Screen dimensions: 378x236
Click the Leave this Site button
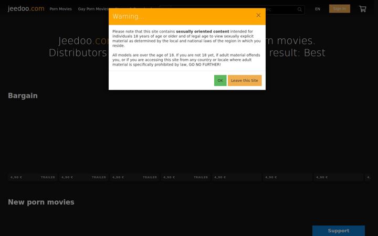[245, 80]
